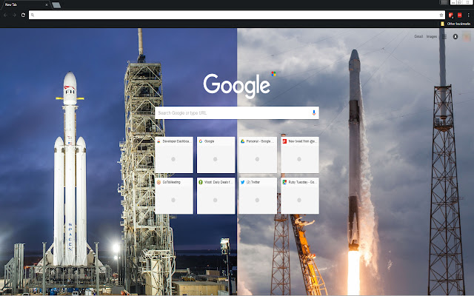474x296 pixels.
Task: Open the Other bookmarks folder
Action: 455,24
